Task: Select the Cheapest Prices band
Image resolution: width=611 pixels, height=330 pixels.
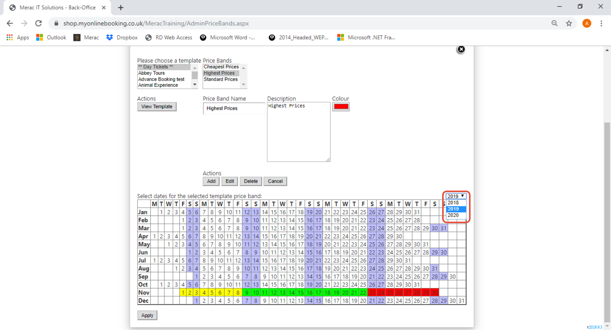Action: pos(221,67)
